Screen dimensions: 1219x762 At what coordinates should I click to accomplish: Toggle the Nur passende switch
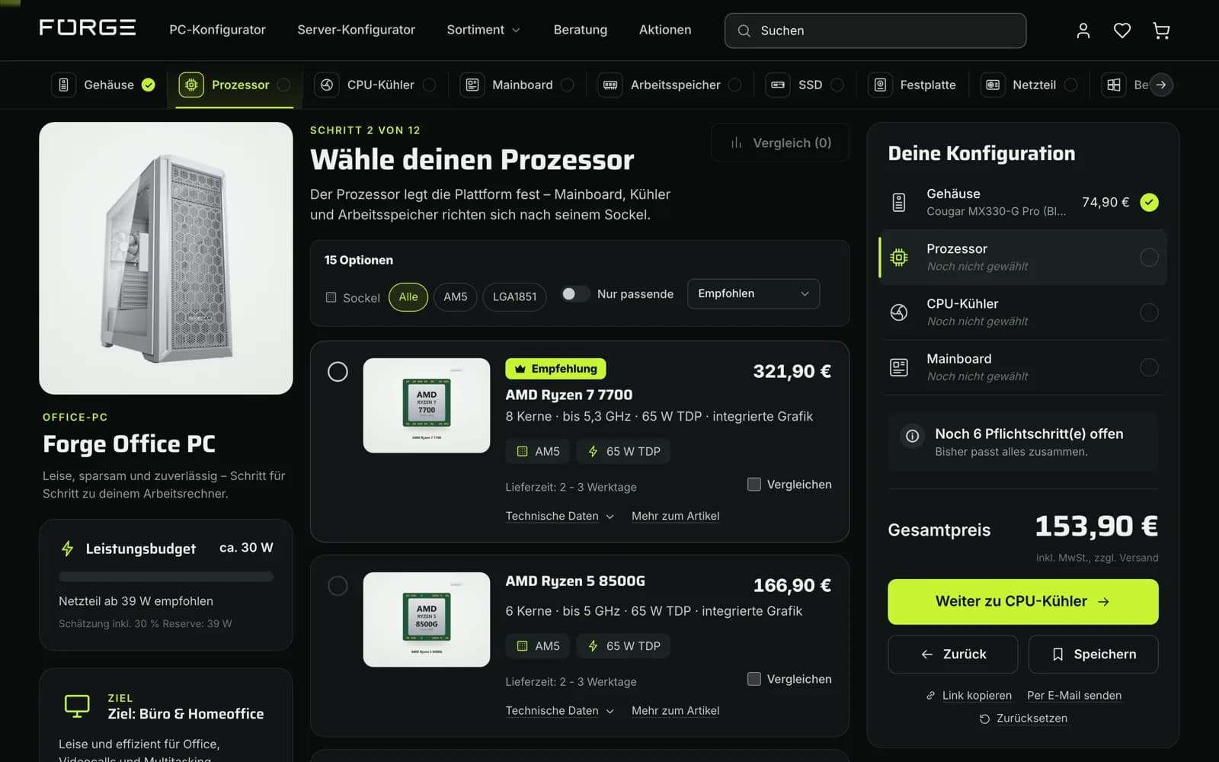(x=575, y=294)
